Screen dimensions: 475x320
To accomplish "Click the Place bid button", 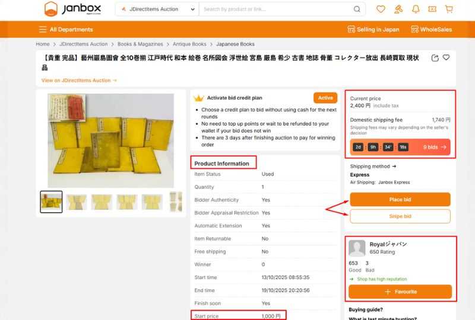I will (400, 200).
